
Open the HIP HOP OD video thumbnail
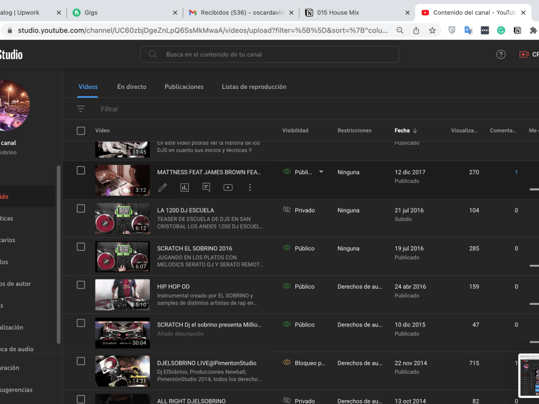122,295
